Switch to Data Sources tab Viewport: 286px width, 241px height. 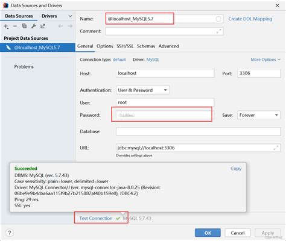pos(19,16)
